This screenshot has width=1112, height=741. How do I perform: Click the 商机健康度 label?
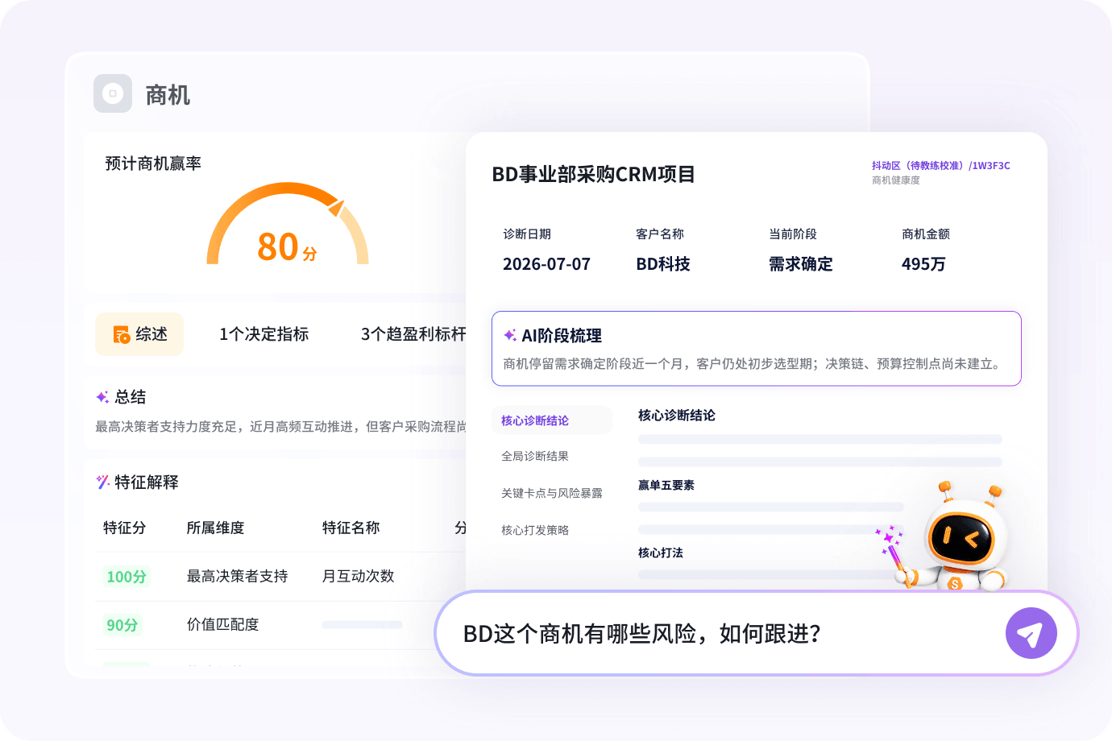pos(896,180)
